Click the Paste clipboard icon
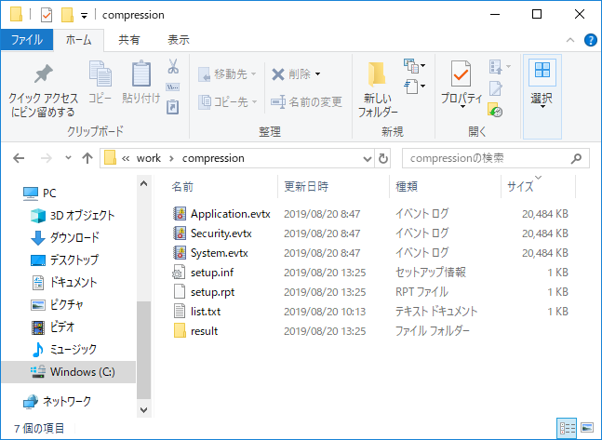Screen dimensions: 602x440 (x=141, y=73)
